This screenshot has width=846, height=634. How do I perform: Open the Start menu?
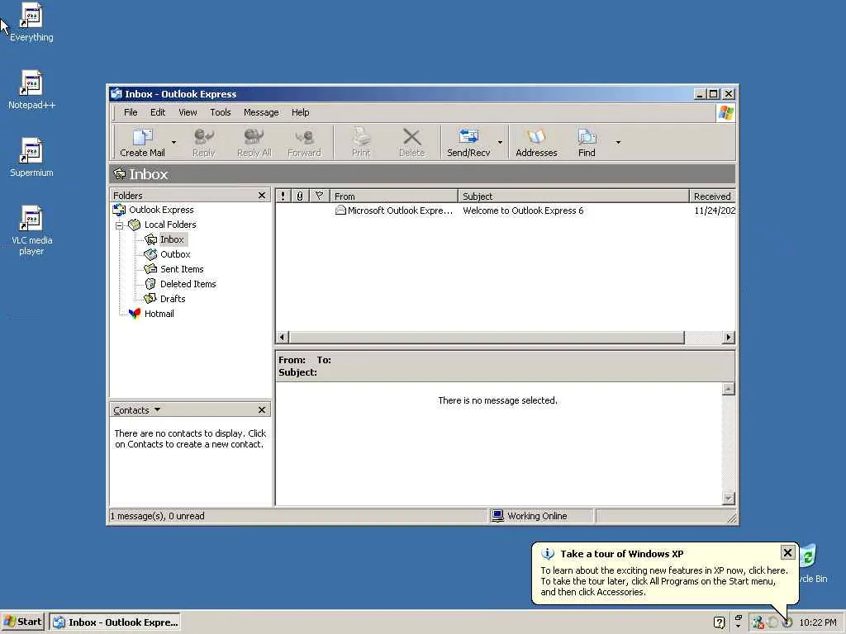point(22,622)
